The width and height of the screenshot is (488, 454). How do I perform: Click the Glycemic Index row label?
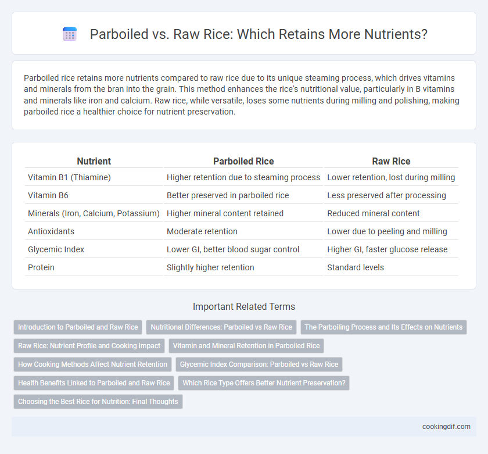(56, 249)
